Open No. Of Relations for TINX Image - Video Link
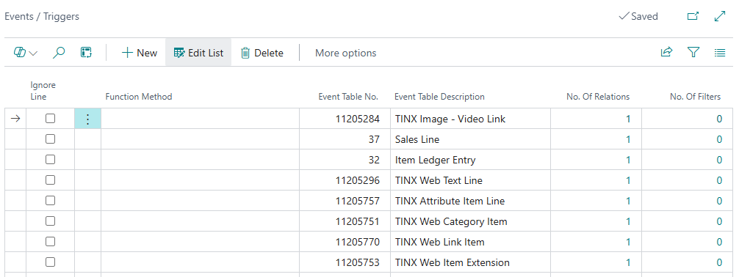The height and width of the screenshot is (277, 739). point(628,119)
